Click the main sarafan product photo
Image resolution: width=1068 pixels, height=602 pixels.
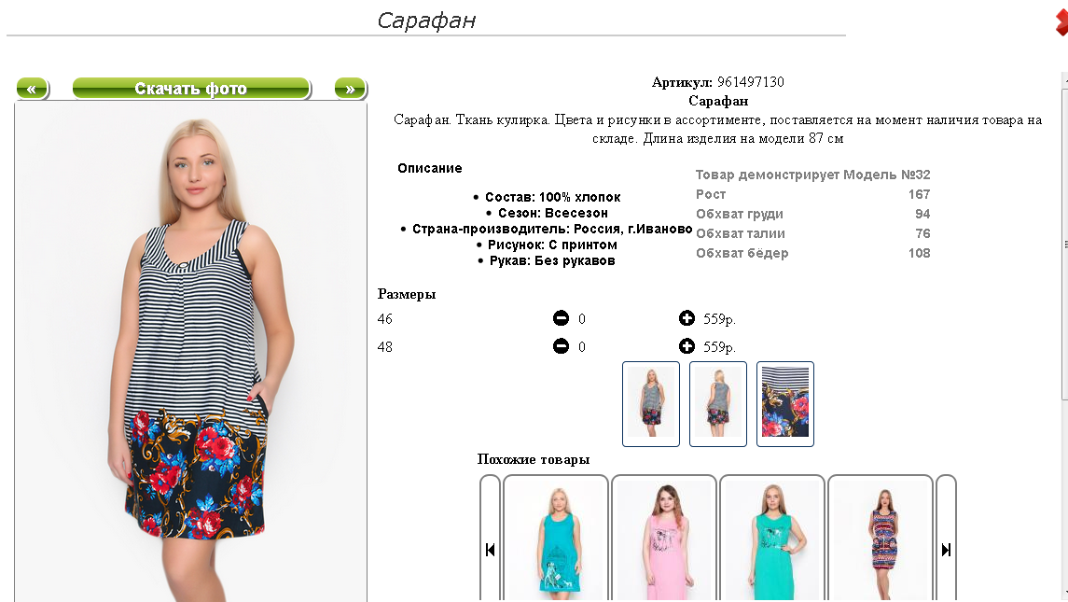tap(190, 352)
